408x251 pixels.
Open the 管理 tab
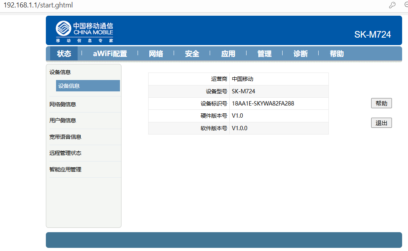pos(265,54)
